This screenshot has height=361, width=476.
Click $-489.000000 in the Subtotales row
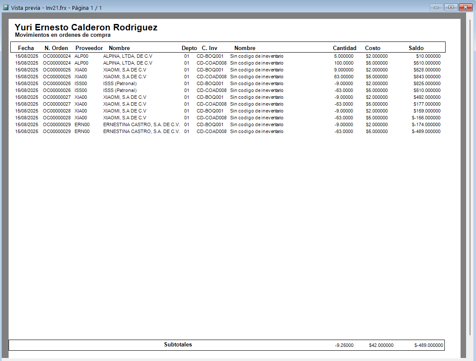point(428,345)
